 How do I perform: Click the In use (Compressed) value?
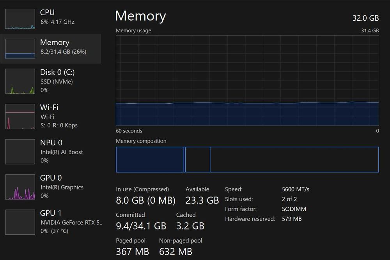coord(145,200)
